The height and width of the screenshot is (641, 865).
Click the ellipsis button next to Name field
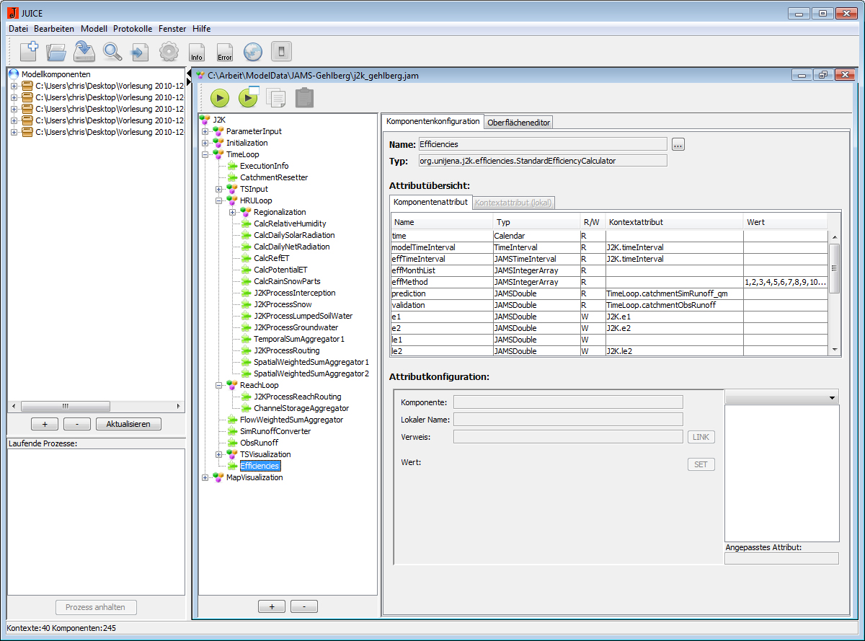pos(678,144)
